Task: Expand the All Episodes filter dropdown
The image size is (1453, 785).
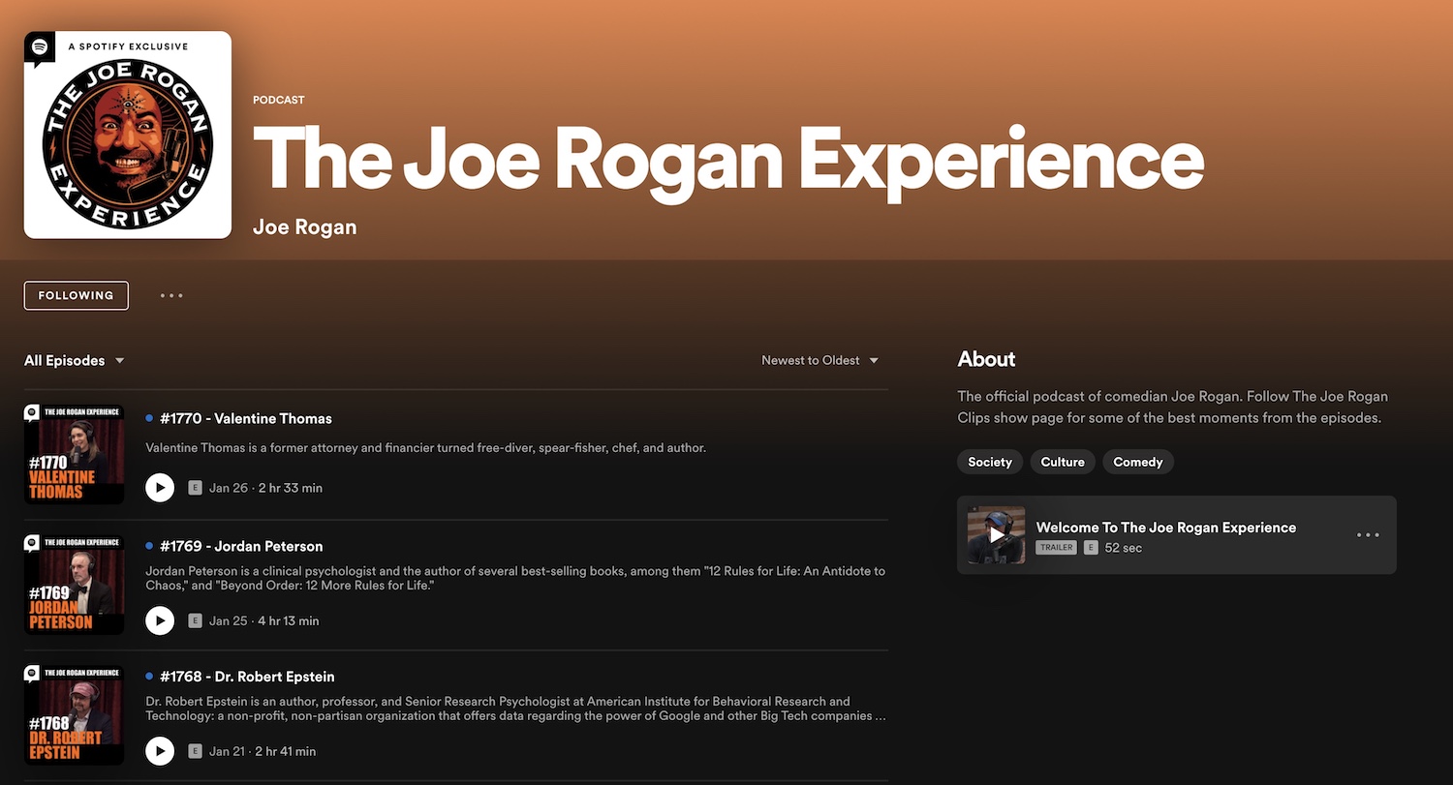Action: [x=75, y=360]
